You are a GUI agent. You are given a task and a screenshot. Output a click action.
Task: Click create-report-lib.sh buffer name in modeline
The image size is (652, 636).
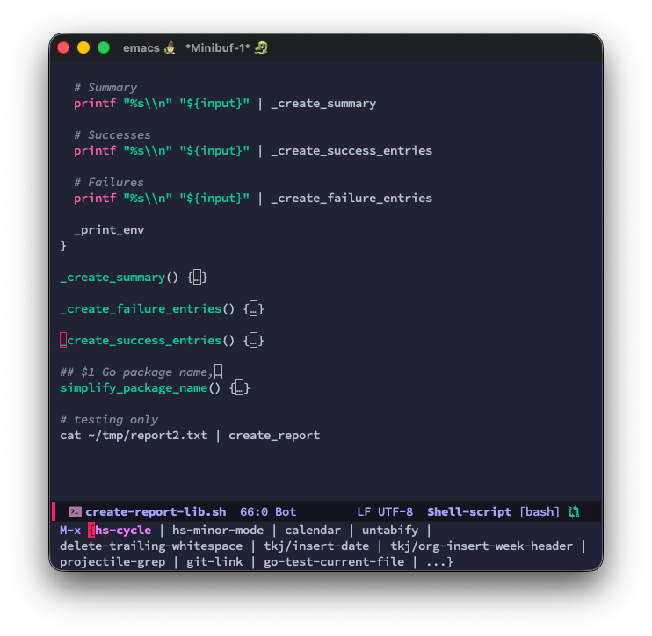(156, 511)
